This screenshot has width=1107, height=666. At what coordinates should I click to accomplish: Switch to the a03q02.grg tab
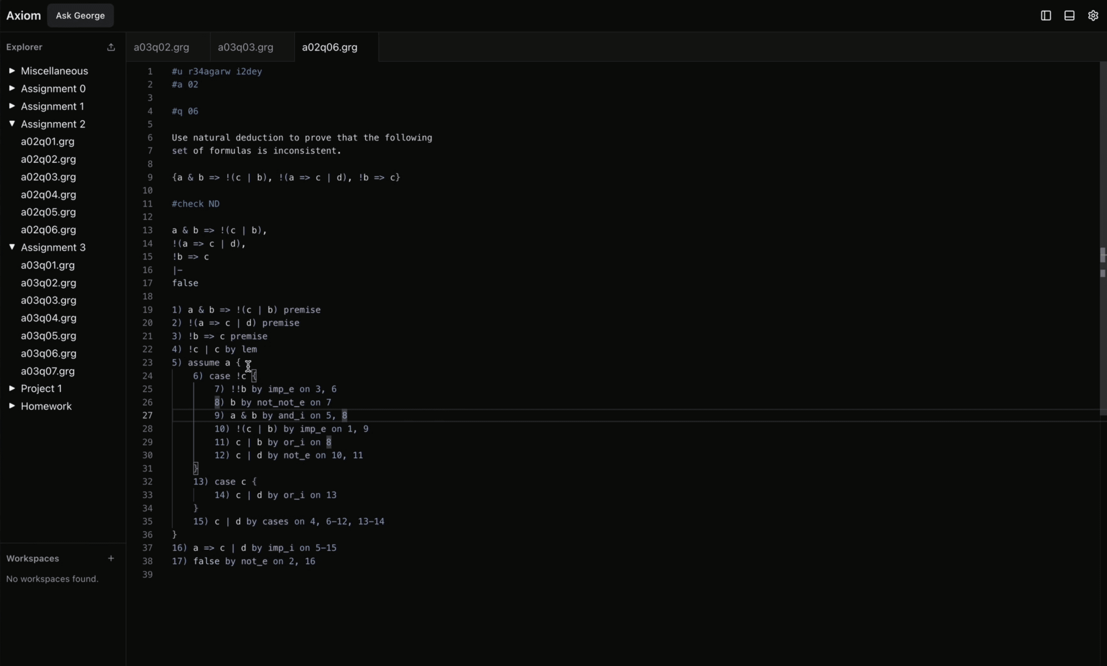click(x=167, y=47)
